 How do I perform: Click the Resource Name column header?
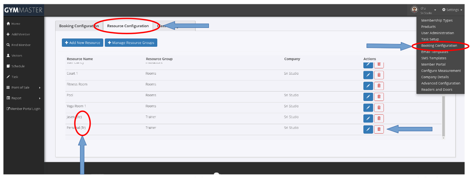coord(80,59)
